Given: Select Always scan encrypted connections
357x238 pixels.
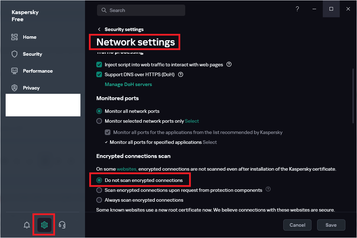Looking at the screenshot, I should click(x=99, y=200).
